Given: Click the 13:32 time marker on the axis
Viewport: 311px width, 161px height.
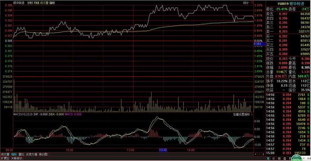Looking at the screenshot, I should click(x=163, y=150).
